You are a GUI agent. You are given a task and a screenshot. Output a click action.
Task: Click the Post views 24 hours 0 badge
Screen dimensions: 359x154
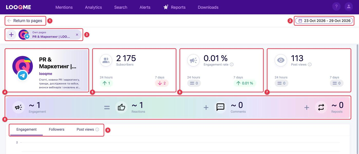coord(281,83)
